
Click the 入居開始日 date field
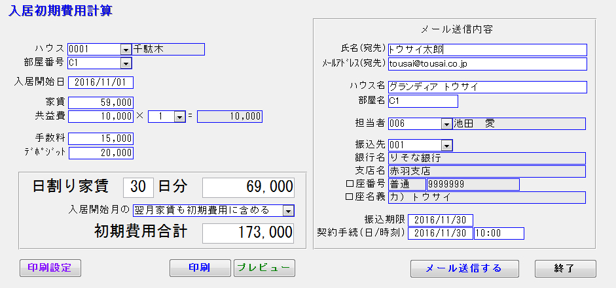click(101, 82)
